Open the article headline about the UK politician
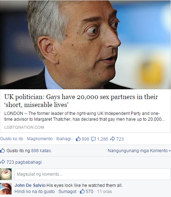The width and height of the screenshot is (171, 197). pyautogui.click(x=81, y=101)
